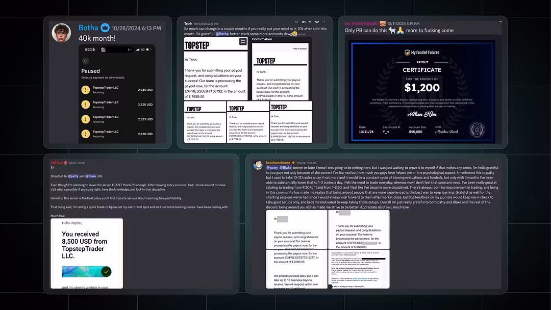Open the Topstep thumbnail showing $ 7790.75
551x310 pixels.
click(291, 122)
